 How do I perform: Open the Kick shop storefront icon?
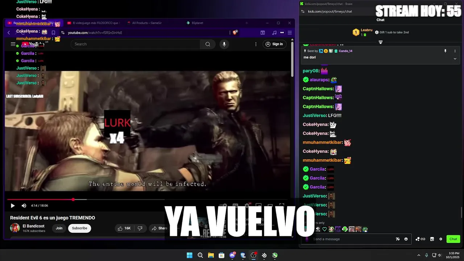click(432, 239)
